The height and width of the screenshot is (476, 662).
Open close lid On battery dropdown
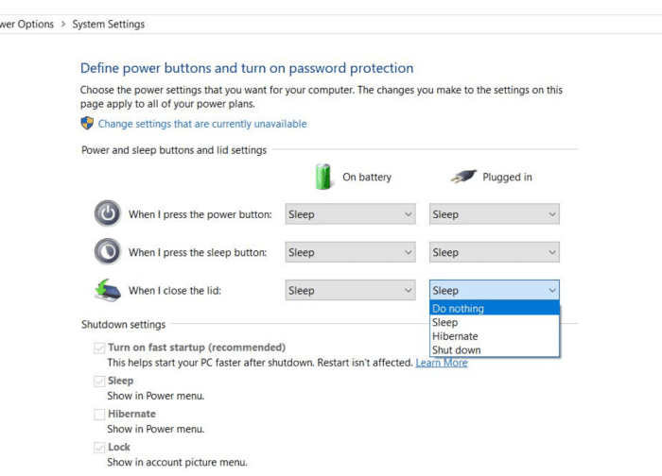(351, 290)
